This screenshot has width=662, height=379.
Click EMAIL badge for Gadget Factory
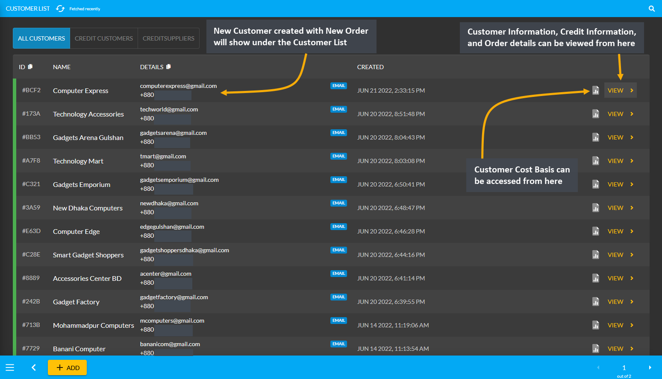tap(338, 297)
